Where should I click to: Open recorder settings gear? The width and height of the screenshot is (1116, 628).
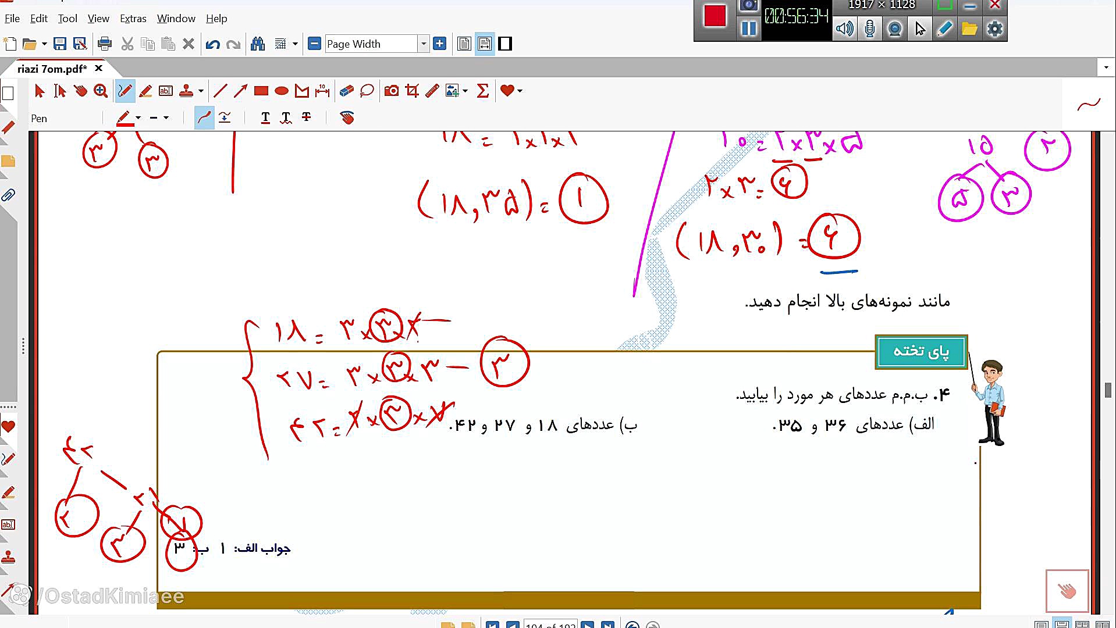click(995, 28)
